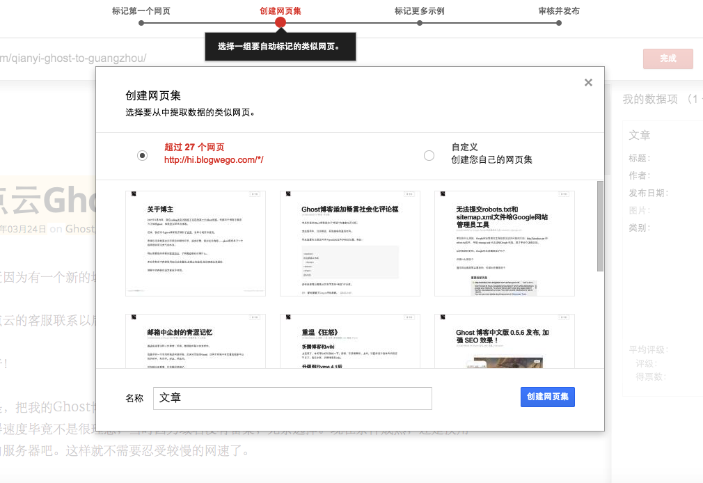Screen dimensions: 703x483
Task: Click the 作者: data item
Action: tap(640, 176)
